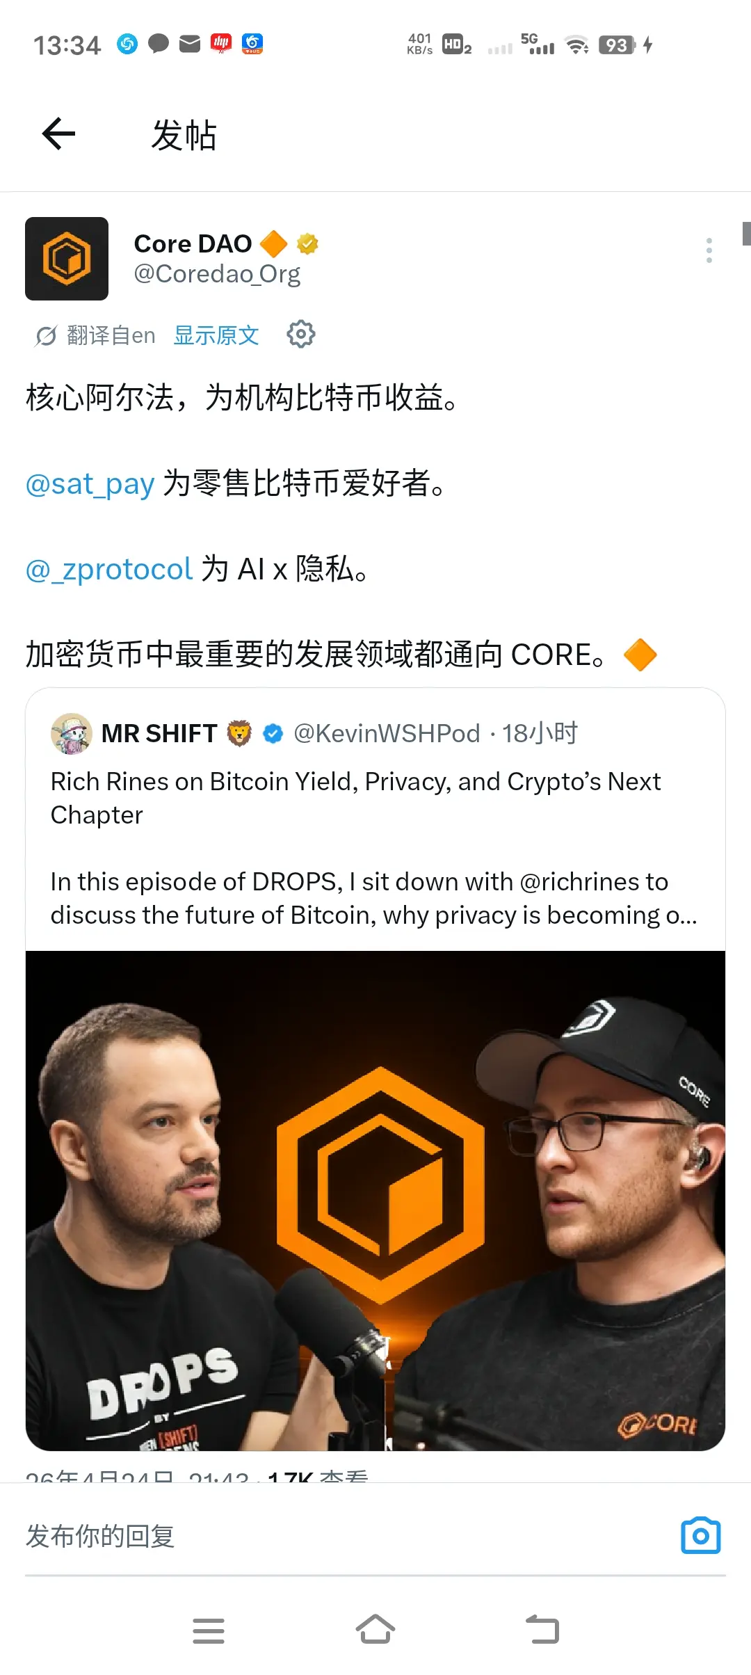Tap the 发布你的回复 reply field
The width and height of the screenshot is (751, 1675).
point(348,1536)
